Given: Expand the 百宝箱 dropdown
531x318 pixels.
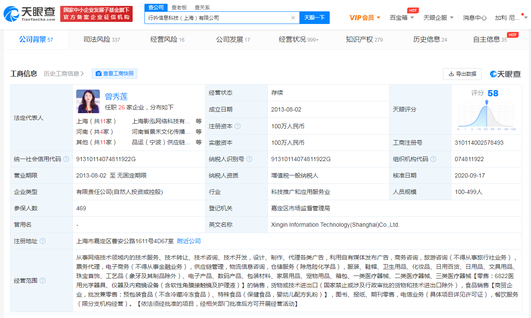Looking at the screenshot, I should pyautogui.click(x=402, y=18).
